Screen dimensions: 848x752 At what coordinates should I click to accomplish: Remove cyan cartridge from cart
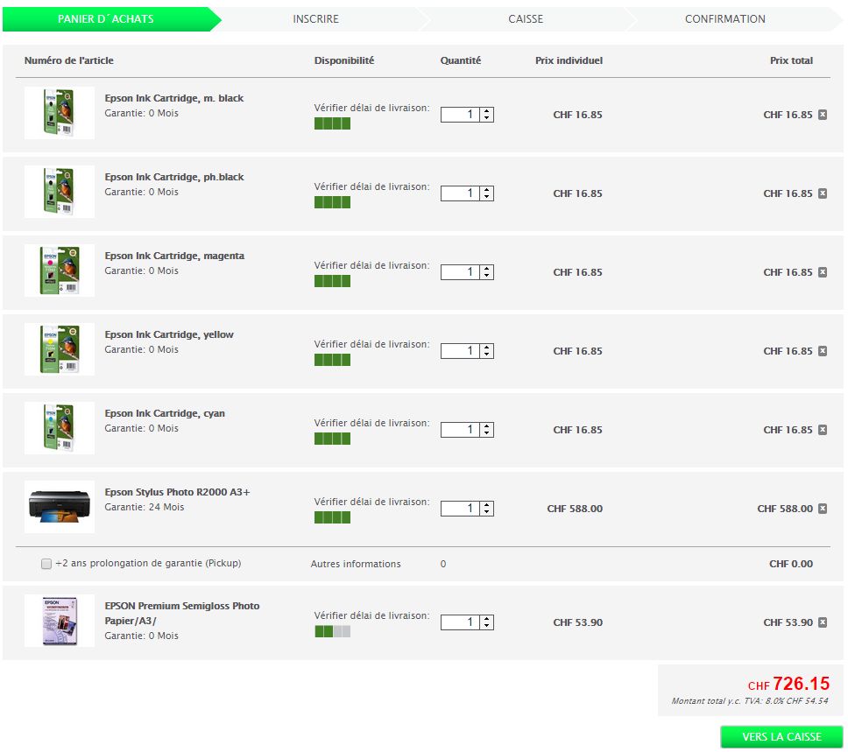click(823, 430)
